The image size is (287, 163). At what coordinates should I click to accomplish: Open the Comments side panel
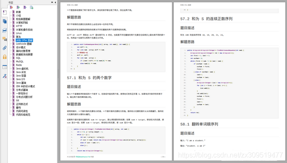click(5, 39)
